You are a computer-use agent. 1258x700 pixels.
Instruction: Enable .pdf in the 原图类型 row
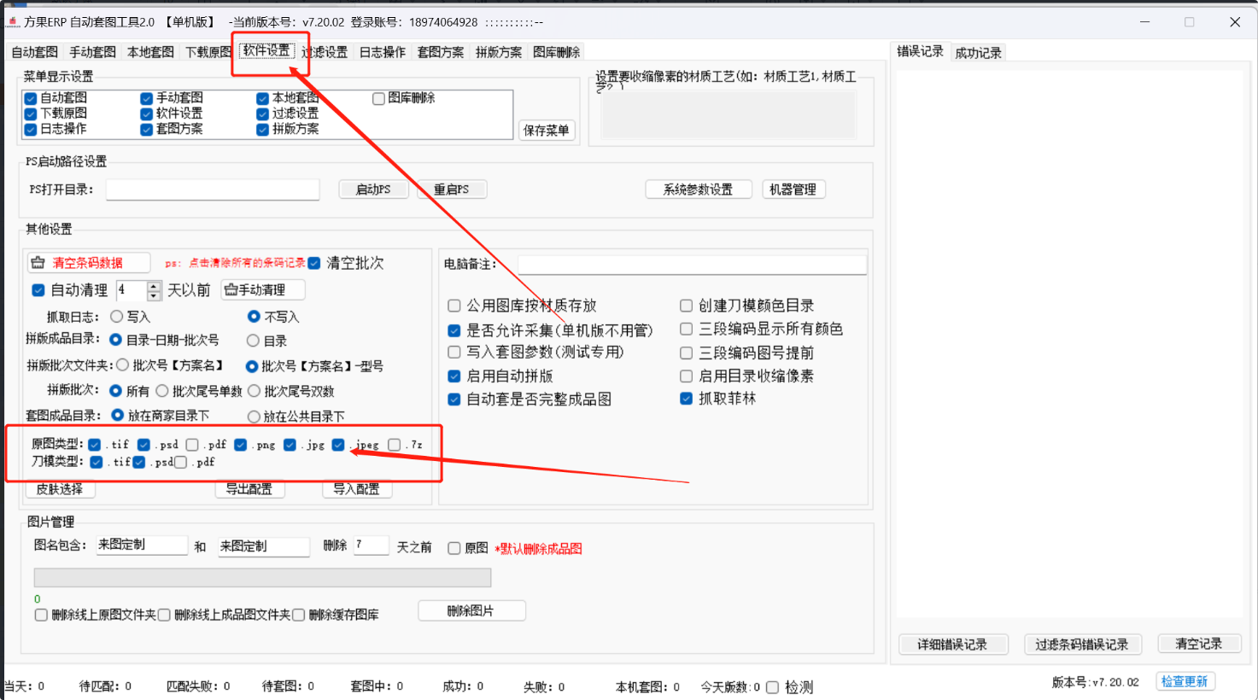click(x=192, y=445)
